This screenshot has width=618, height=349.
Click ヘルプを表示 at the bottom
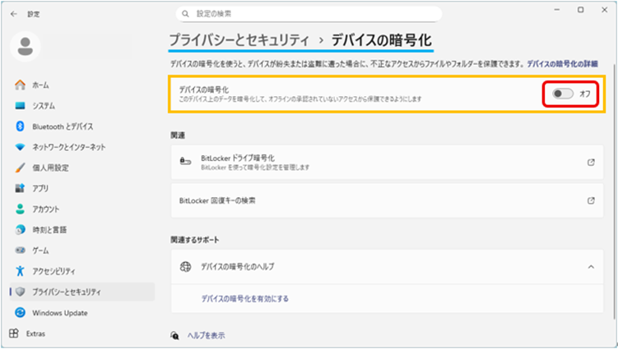click(206, 336)
